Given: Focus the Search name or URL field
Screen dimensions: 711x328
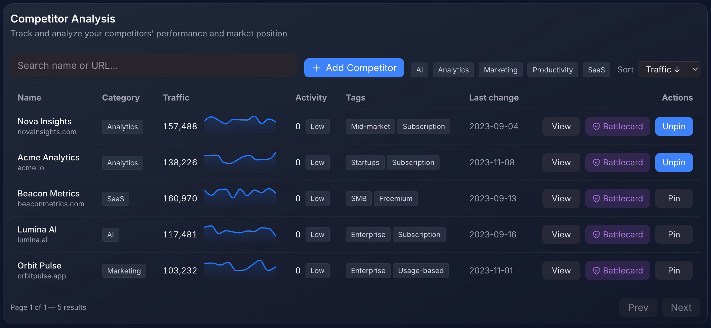Looking at the screenshot, I should (154, 66).
